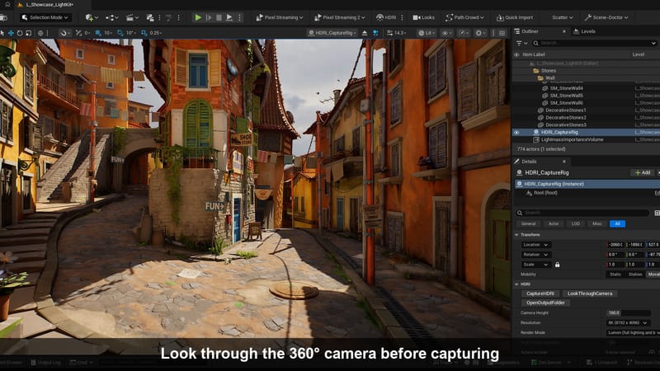The height and width of the screenshot is (371, 660).
Task: Select the Misc details filter
Action: 596,223
